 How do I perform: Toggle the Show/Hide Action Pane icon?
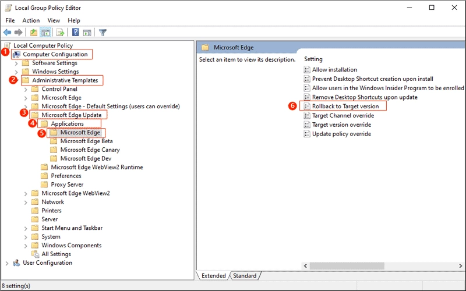pos(87,33)
